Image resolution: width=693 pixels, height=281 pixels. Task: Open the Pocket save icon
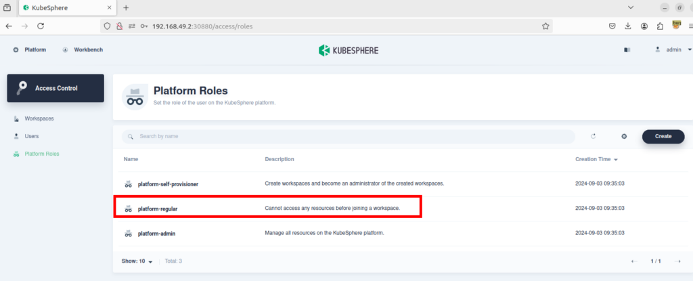(612, 26)
